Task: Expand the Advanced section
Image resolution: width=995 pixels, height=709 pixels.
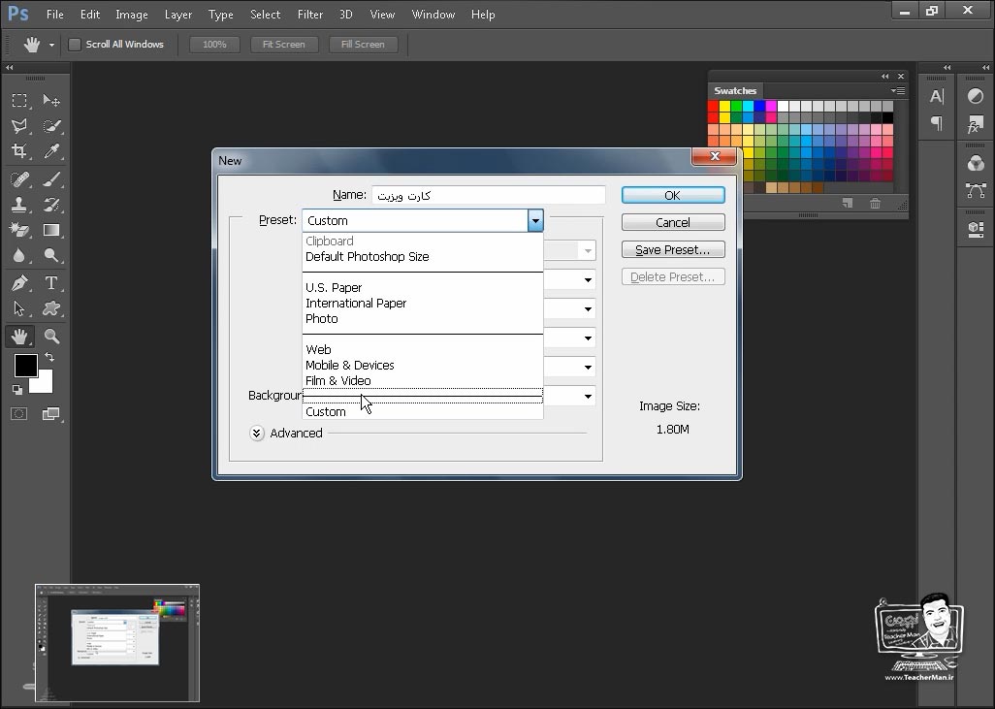Action: [x=256, y=433]
